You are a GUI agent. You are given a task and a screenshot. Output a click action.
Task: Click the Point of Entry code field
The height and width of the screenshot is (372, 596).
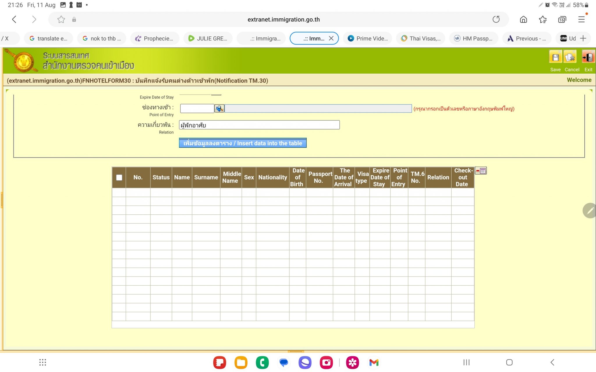197,108
